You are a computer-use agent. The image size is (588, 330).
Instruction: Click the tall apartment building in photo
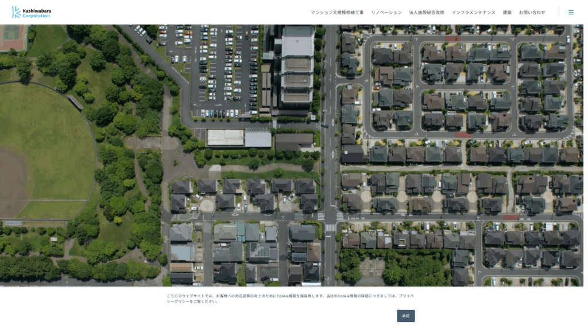pos(297,69)
